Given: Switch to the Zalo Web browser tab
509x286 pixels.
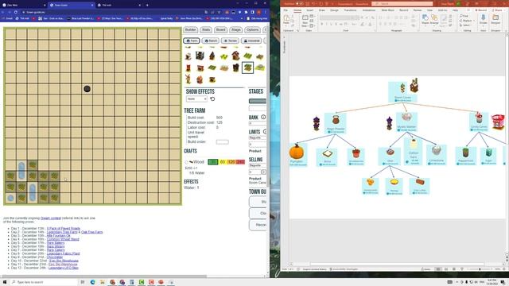Looking at the screenshot, I should (x=23, y=5).
